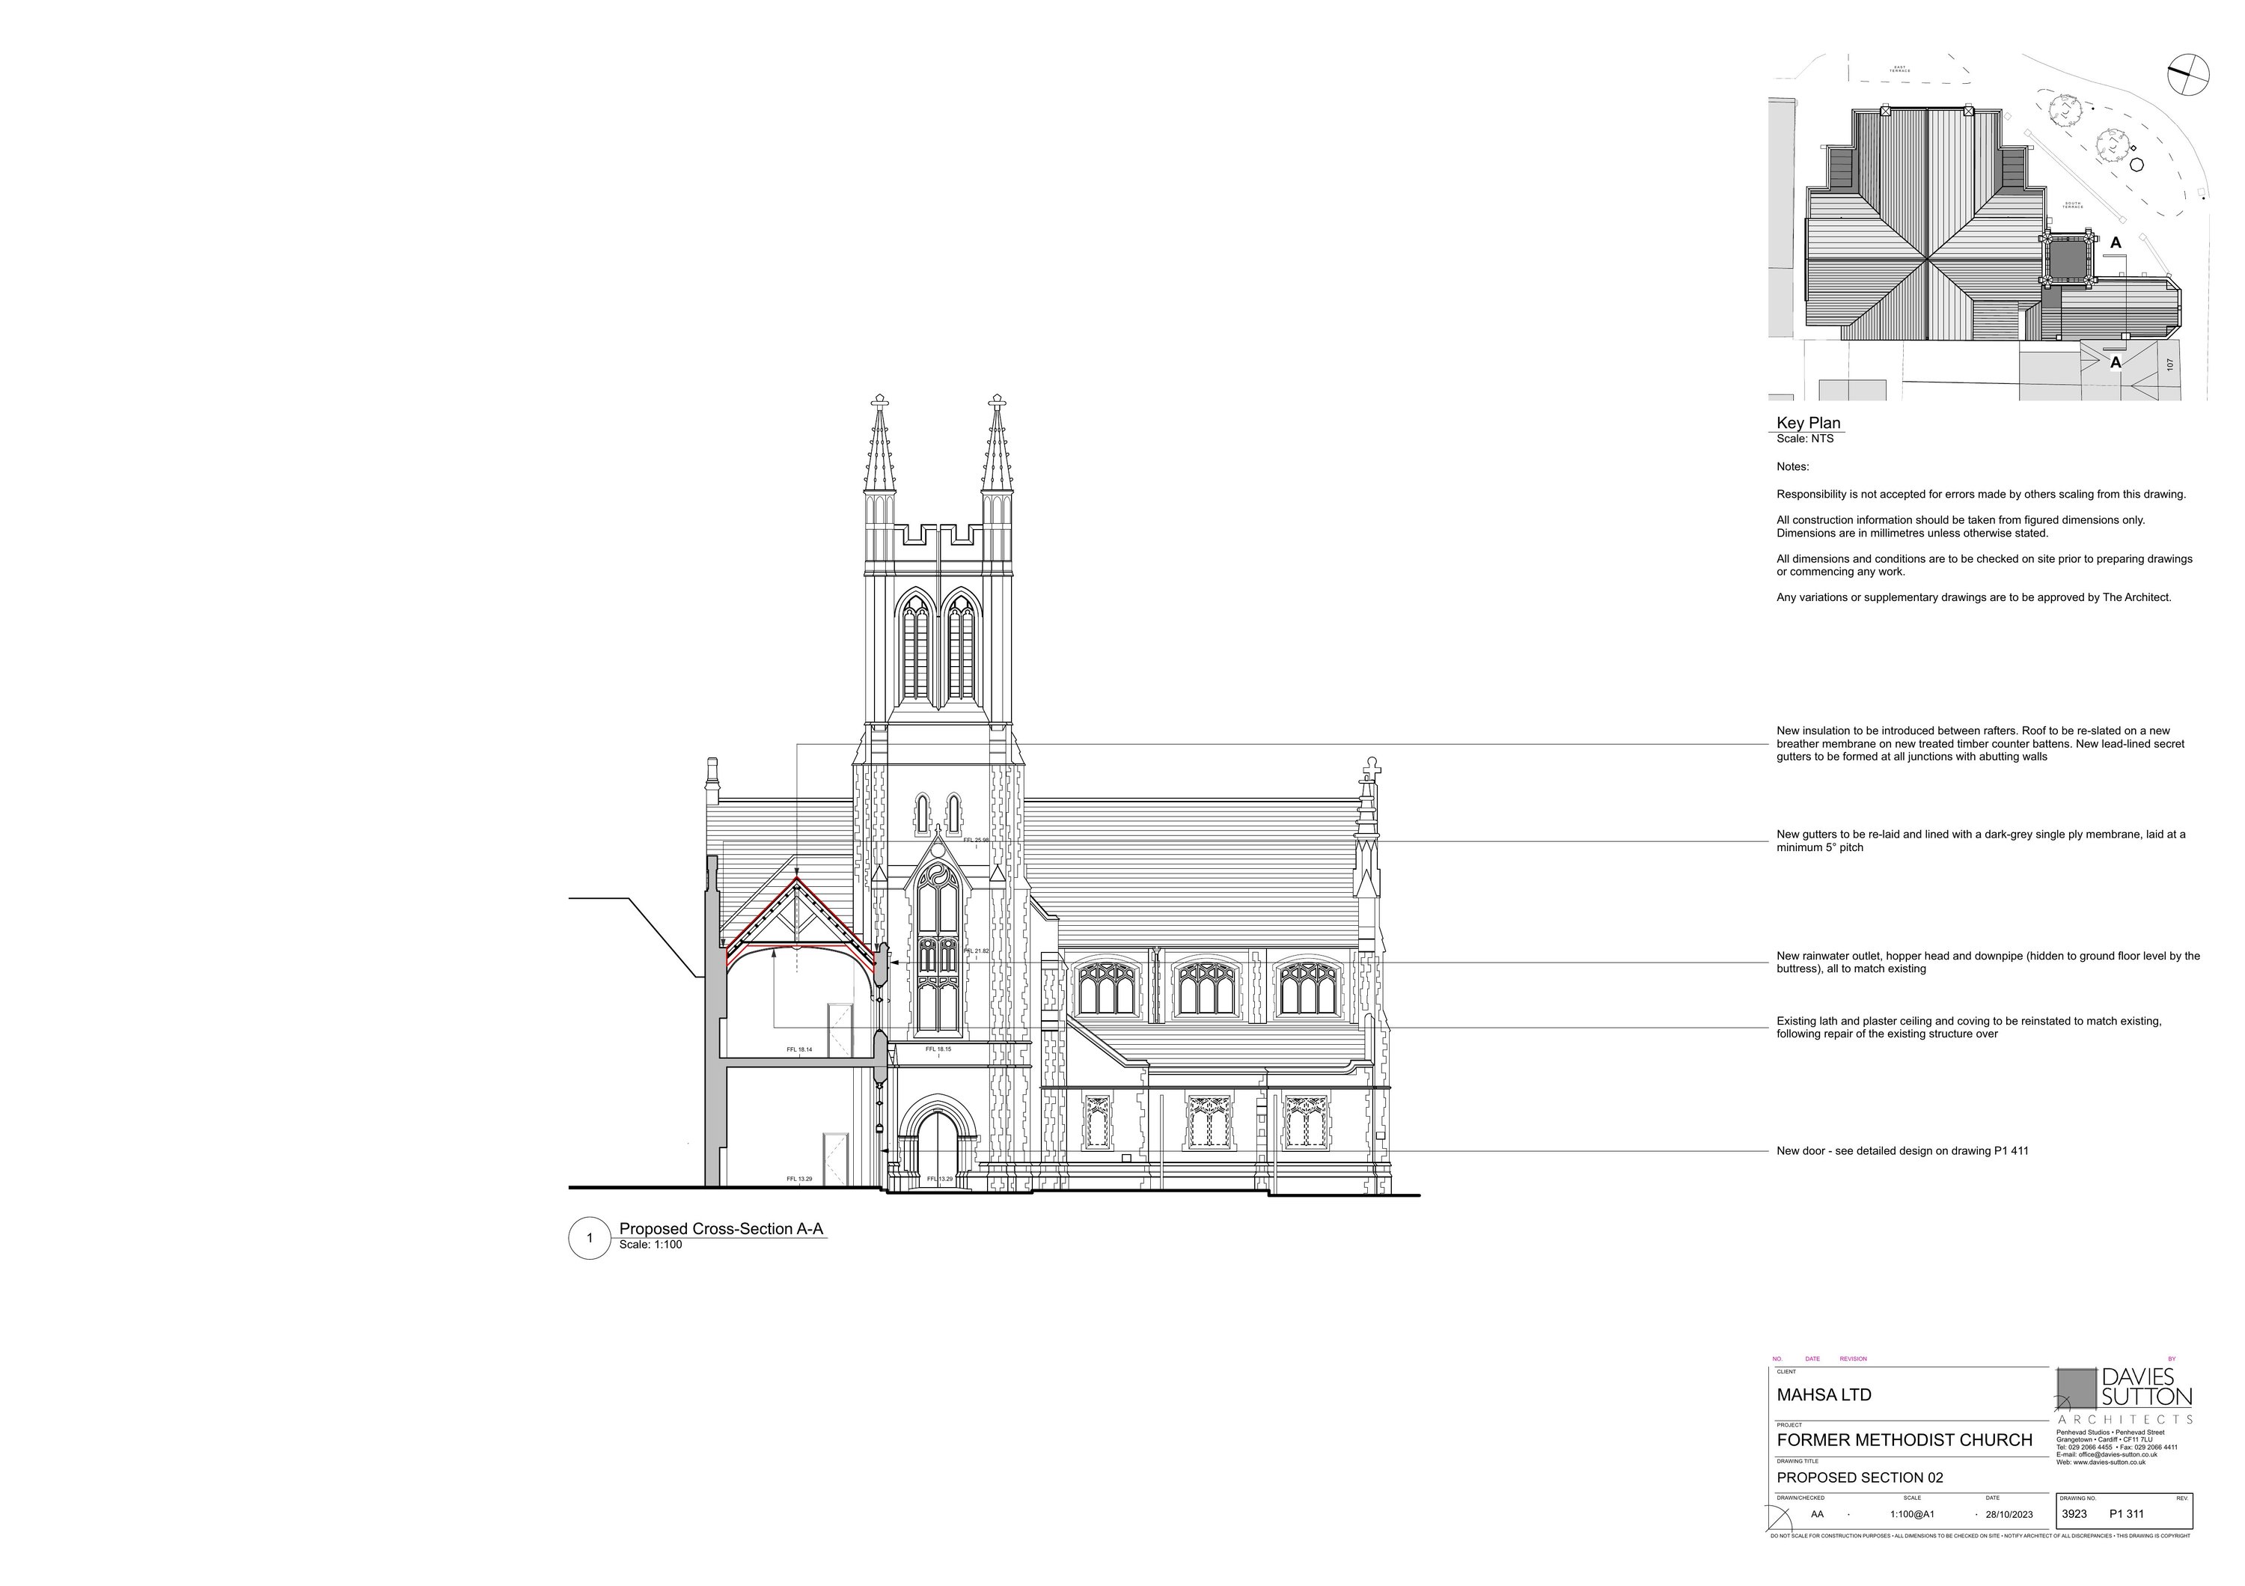Click the 'Proposed Cross-Section A-A' title
The height and width of the screenshot is (1586, 2245).
pyautogui.click(x=721, y=1229)
